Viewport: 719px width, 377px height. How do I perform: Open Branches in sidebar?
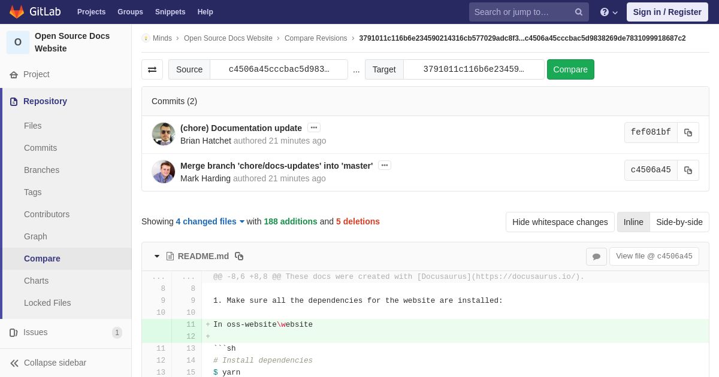tap(41, 170)
